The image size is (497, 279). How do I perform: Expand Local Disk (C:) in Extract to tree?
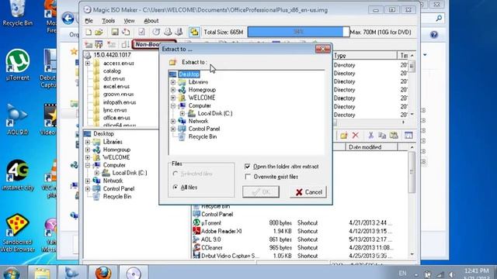(x=182, y=113)
